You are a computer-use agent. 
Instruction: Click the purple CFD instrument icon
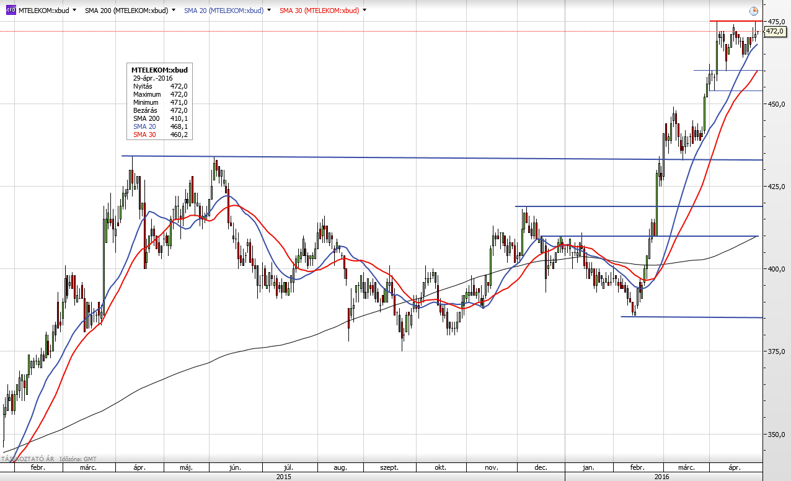pyautogui.click(x=11, y=11)
